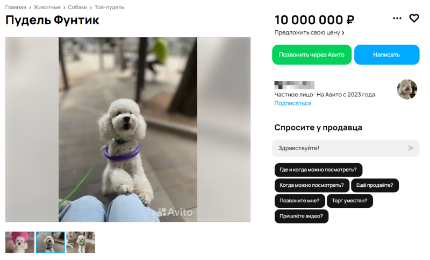Expand 'Предложить свою цену' chevron

343,33
